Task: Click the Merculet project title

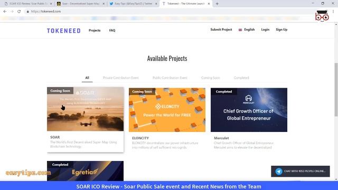Action: (221, 138)
